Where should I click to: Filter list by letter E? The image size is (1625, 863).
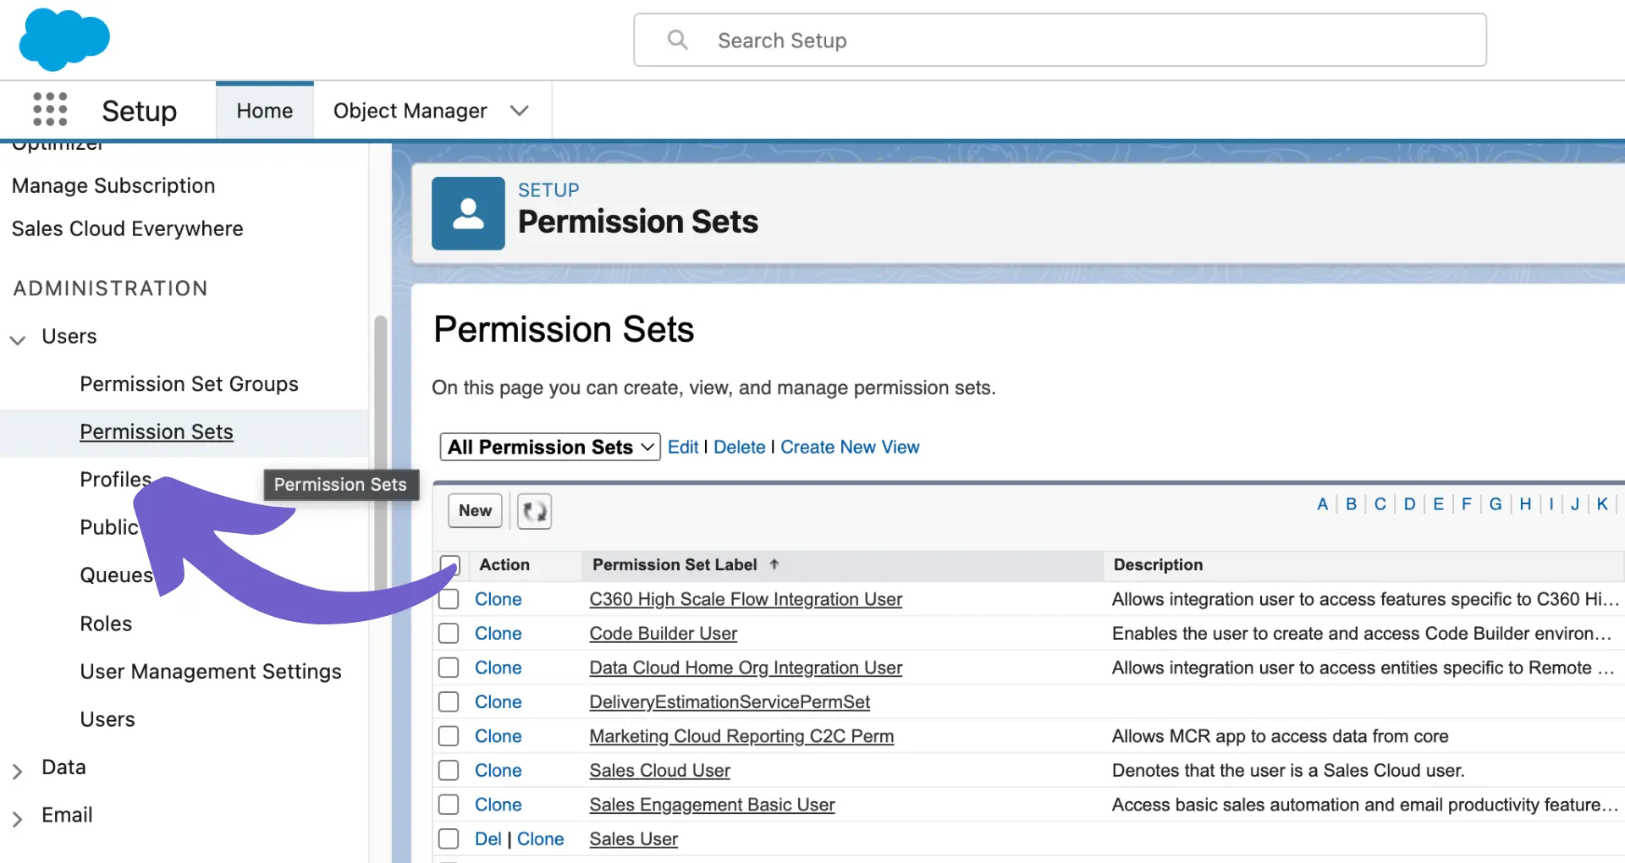[1438, 504]
